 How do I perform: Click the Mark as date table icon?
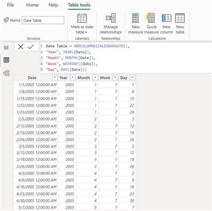point(82,18)
